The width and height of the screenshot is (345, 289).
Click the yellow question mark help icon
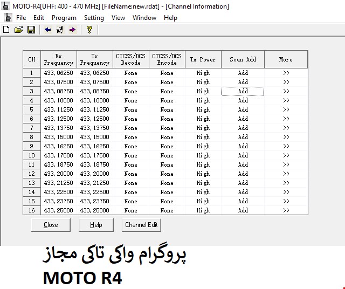(x=89, y=30)
